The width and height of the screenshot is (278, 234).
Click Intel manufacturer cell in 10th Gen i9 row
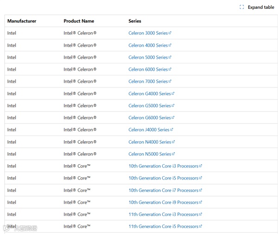click(12, 202)
